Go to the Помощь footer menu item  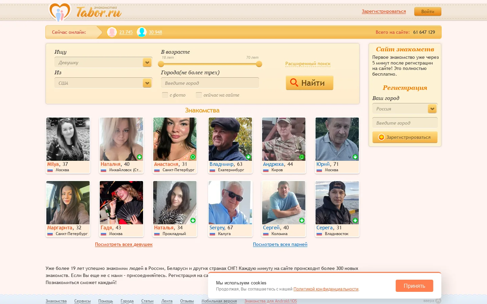pos(106,301)
